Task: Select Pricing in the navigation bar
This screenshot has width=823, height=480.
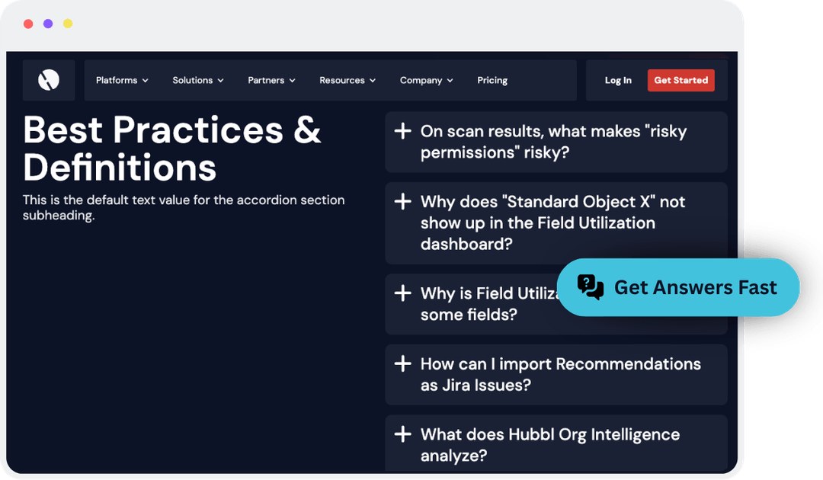Action: coord(492,80)
